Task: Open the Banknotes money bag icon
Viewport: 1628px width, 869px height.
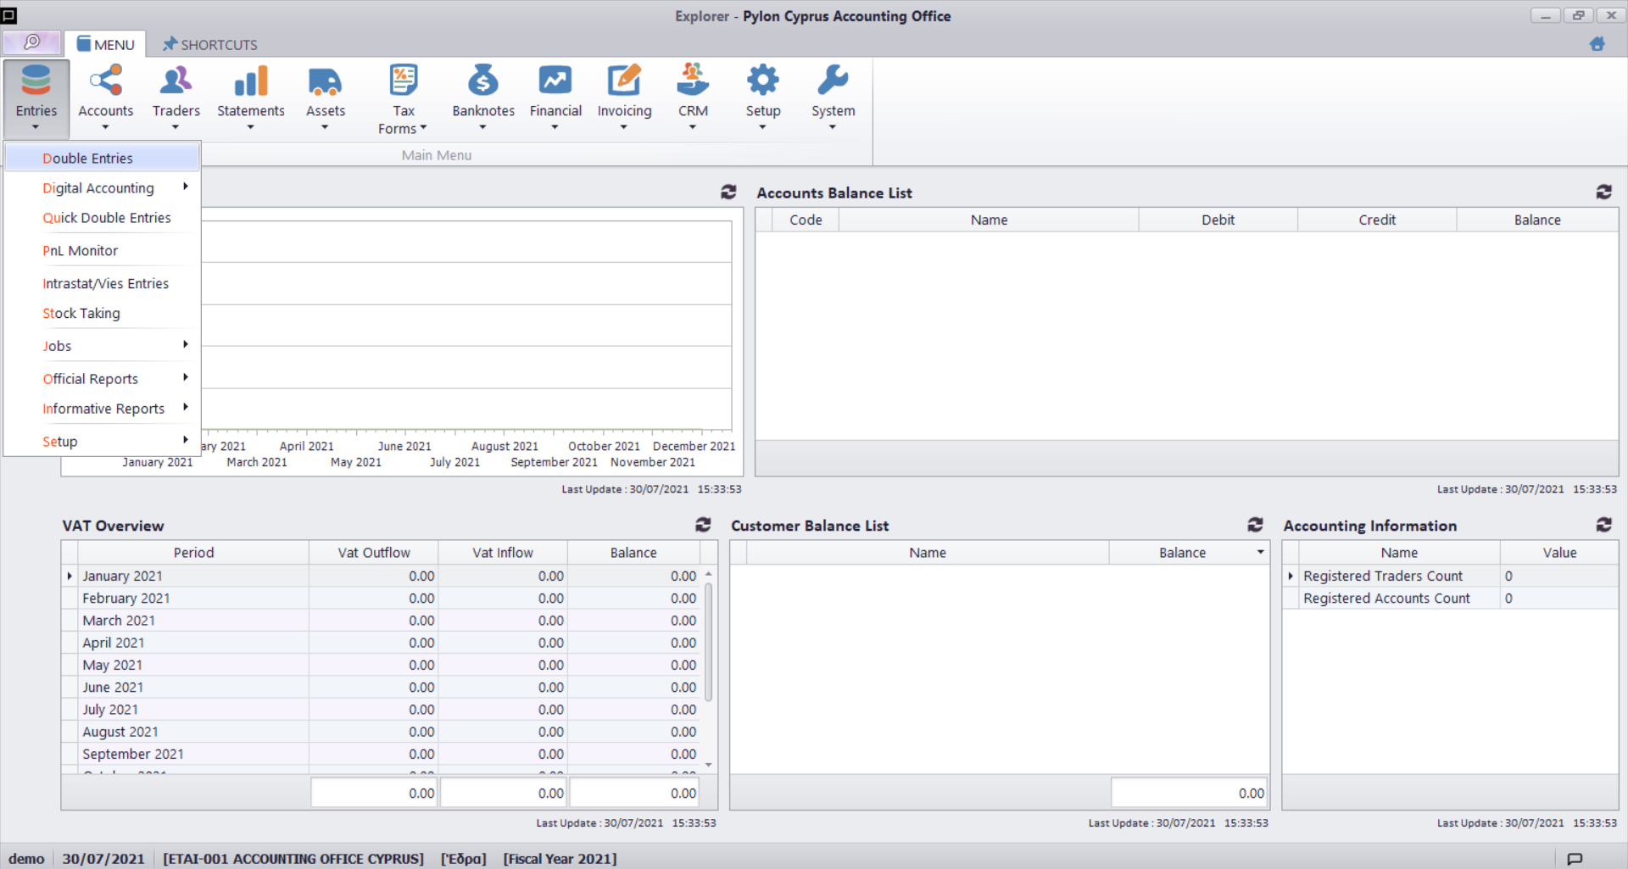Action: pos(482,82)
